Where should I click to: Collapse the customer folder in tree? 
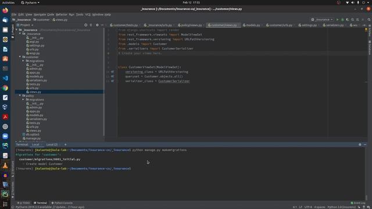tap(20, 57)
